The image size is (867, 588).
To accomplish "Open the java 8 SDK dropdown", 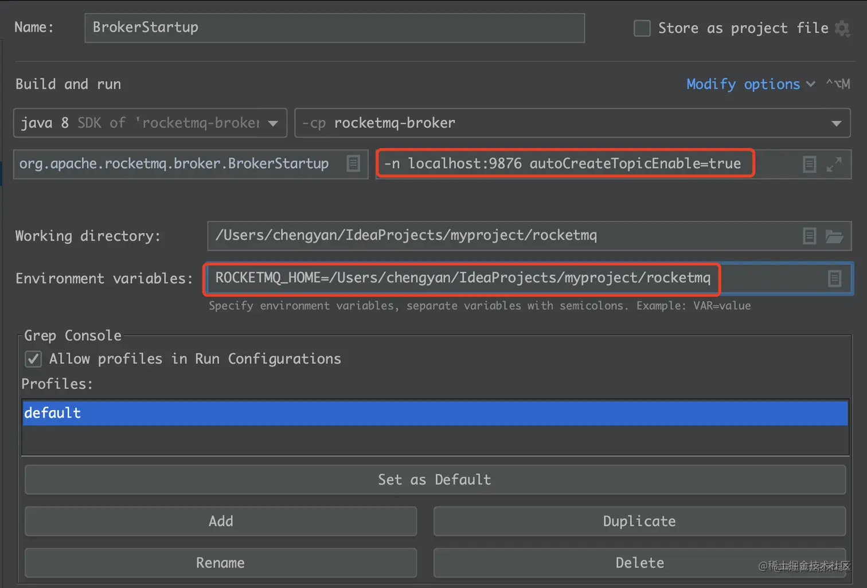I will click(x=150, y=123).
